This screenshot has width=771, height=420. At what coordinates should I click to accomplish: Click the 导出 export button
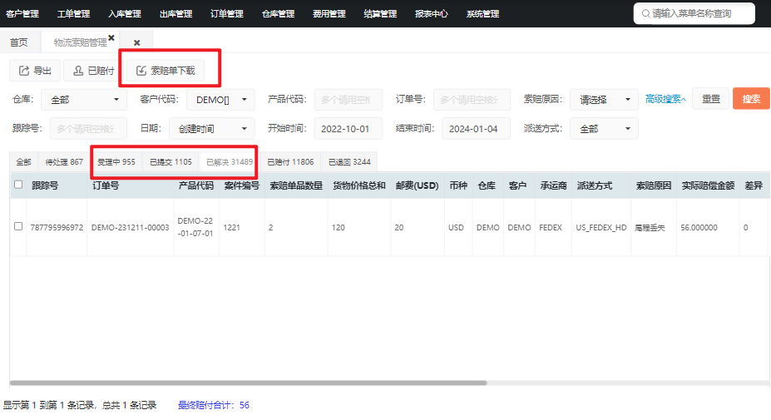click(x=35, y=71)
